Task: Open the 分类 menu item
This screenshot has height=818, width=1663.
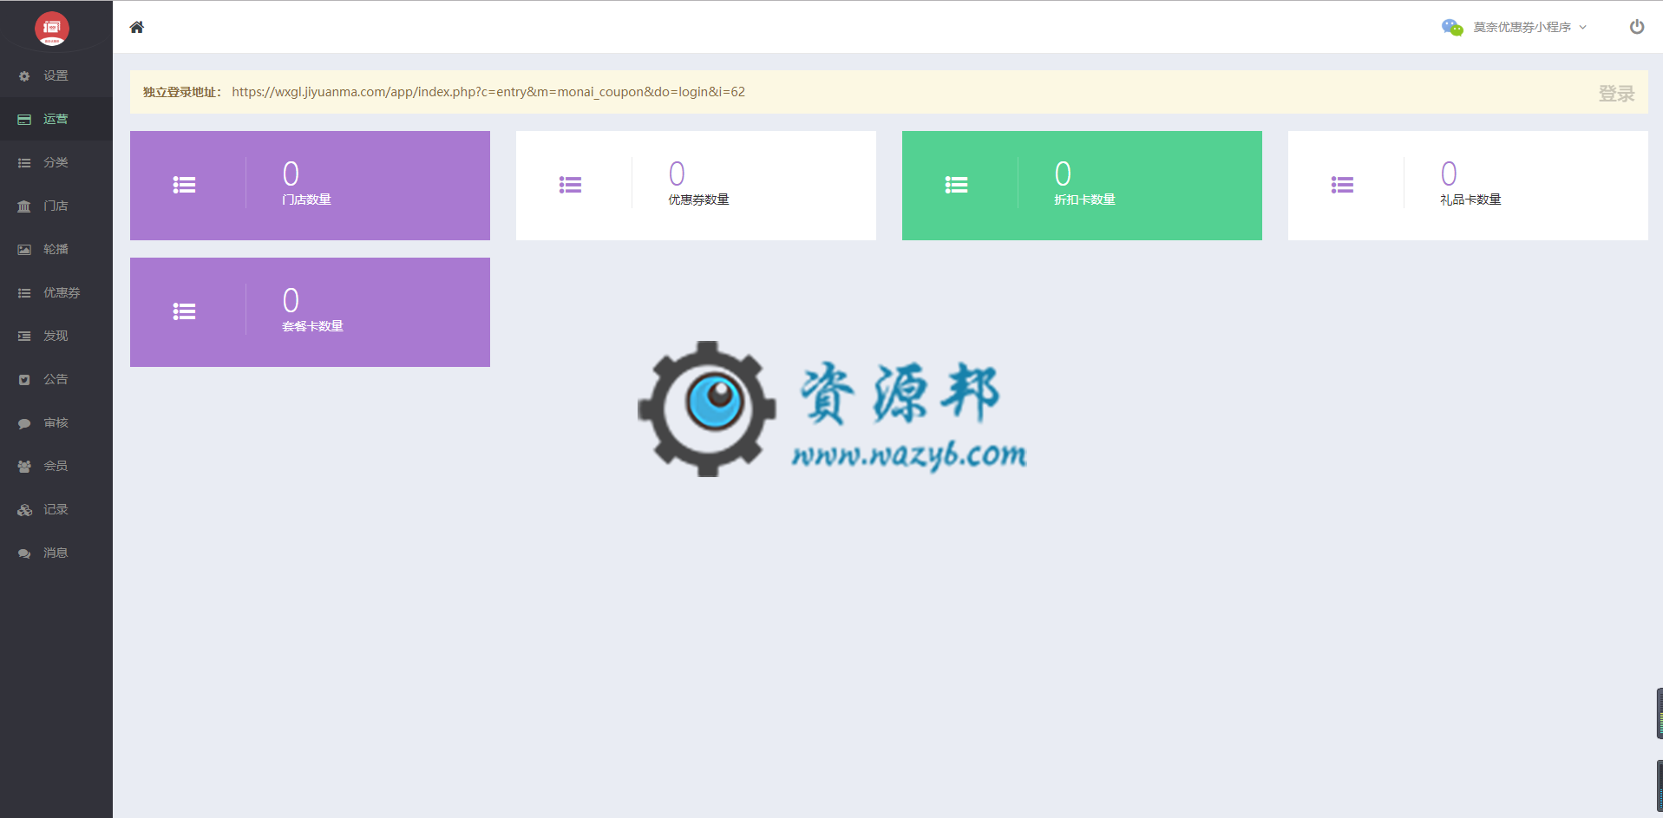Action: 56,162
